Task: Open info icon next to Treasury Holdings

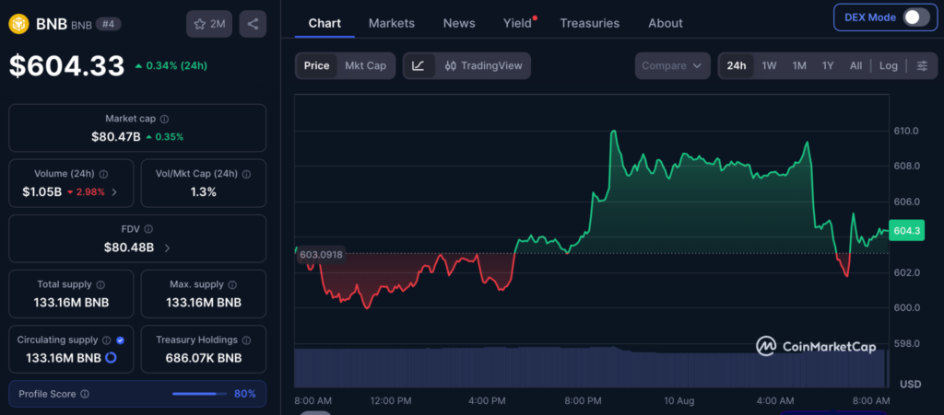Action: [246, 340]
